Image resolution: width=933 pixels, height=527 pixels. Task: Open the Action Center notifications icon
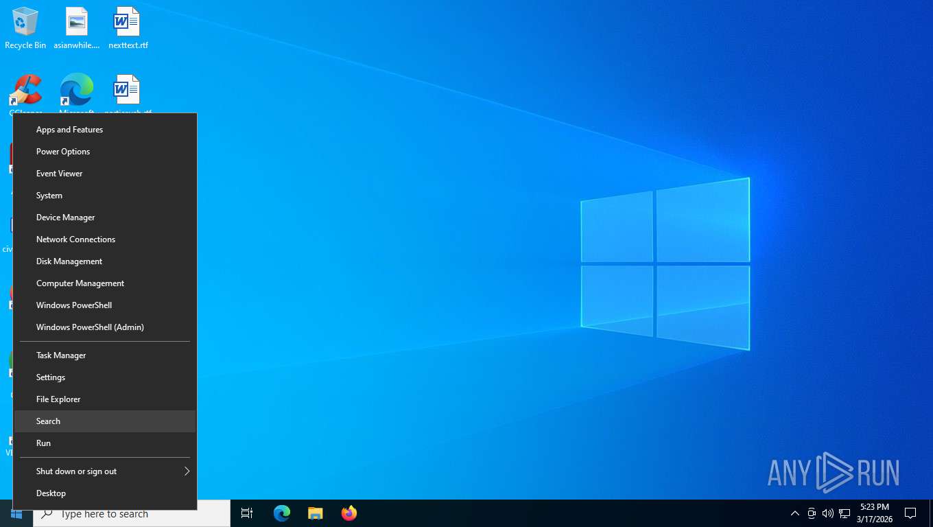coord(910,513)
